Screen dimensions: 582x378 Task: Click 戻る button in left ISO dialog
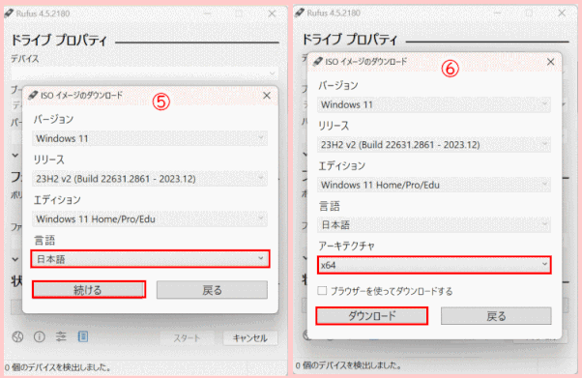tap(212, 290)
